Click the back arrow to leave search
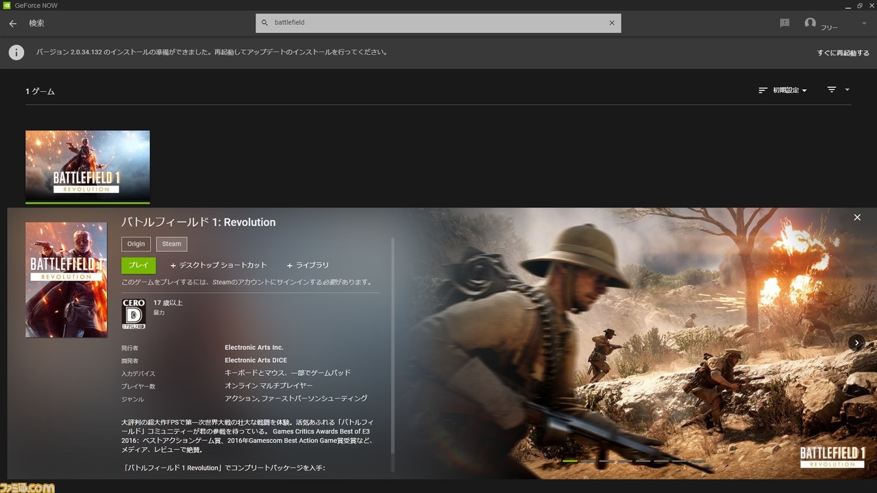This screenshot has width=877, height=493. [x=12, y=23]
